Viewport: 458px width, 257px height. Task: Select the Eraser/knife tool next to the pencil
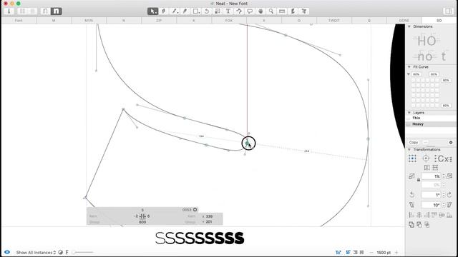[x=185, y=11]
